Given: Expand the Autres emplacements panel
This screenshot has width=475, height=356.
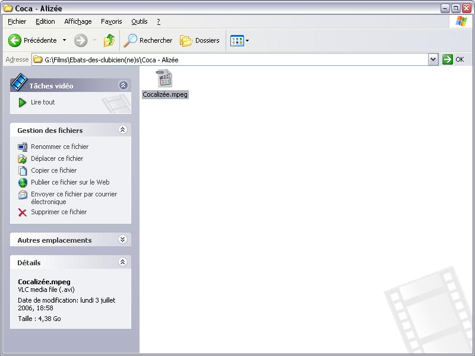Looking at the screenshot, I should 123,240.
